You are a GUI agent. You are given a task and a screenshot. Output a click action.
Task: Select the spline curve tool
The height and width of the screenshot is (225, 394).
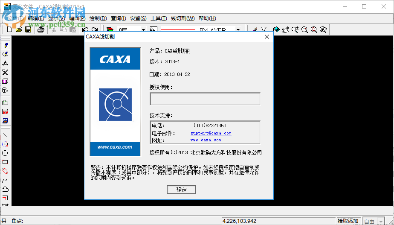[x=5, y=180]
